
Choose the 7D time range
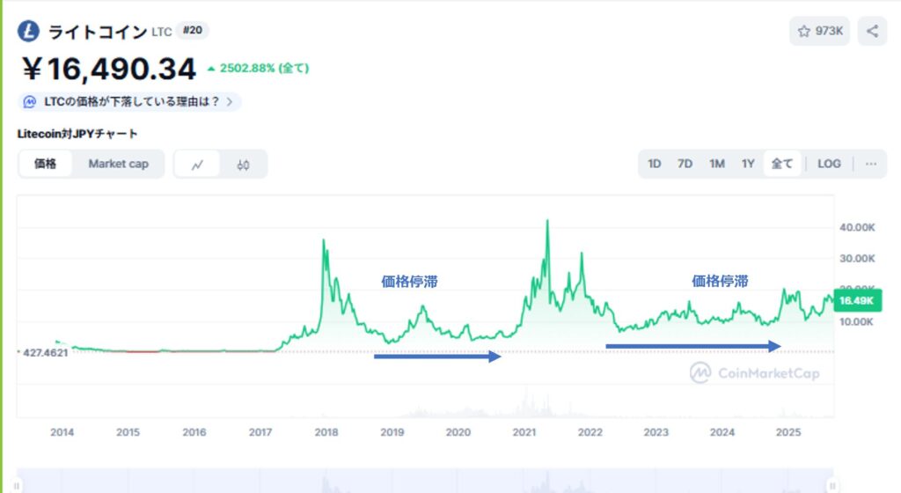pos(685,164)
